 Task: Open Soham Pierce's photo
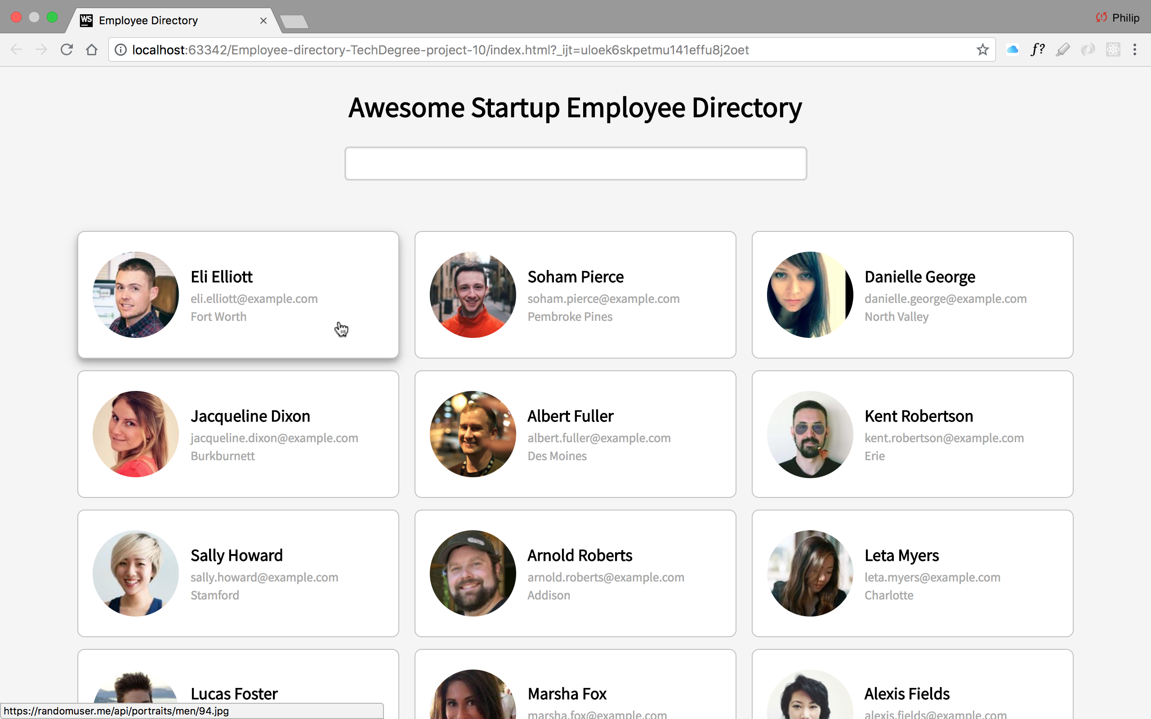[x=473, y=295]
